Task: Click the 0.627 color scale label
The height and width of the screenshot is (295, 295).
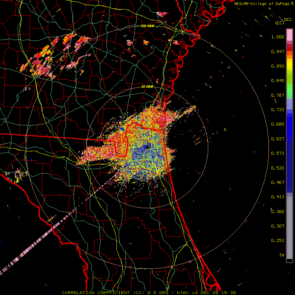Action: point(278,139)
